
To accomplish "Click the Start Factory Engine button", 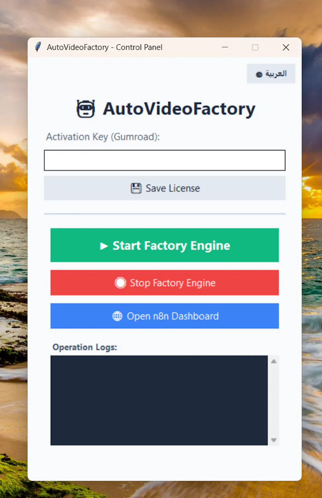I will pos(165,245).
